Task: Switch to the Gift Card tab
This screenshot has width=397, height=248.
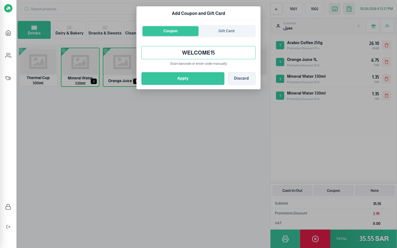Action: [226, 31]
